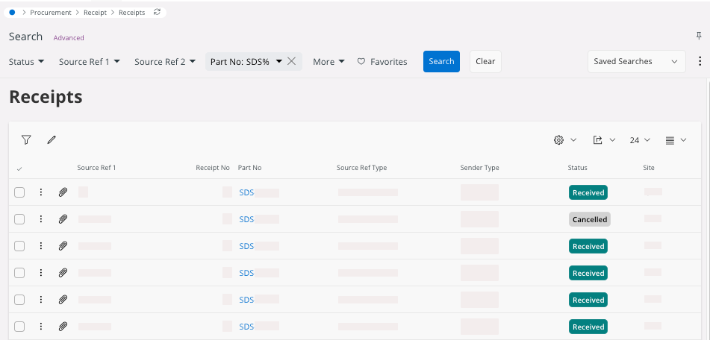Screen dimensions: 710x340
Task: Click Procurement in the breadcrumb
Action: 51,13
